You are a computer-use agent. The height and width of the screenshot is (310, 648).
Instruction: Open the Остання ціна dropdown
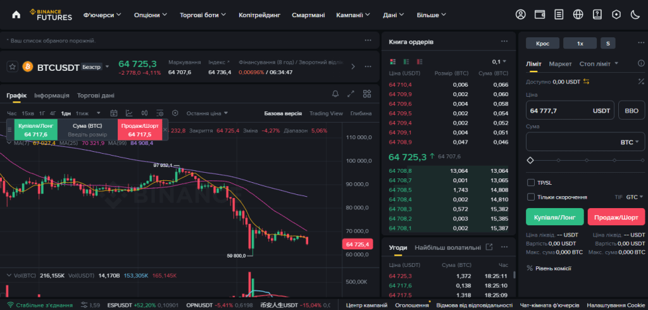click(x=207, y=113)
